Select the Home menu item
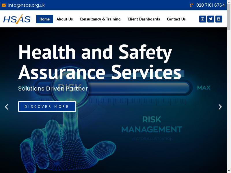231x173 pixels. point(44,19)
